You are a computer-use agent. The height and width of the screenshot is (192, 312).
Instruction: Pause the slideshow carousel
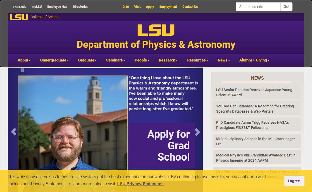(x=22, y=70)
